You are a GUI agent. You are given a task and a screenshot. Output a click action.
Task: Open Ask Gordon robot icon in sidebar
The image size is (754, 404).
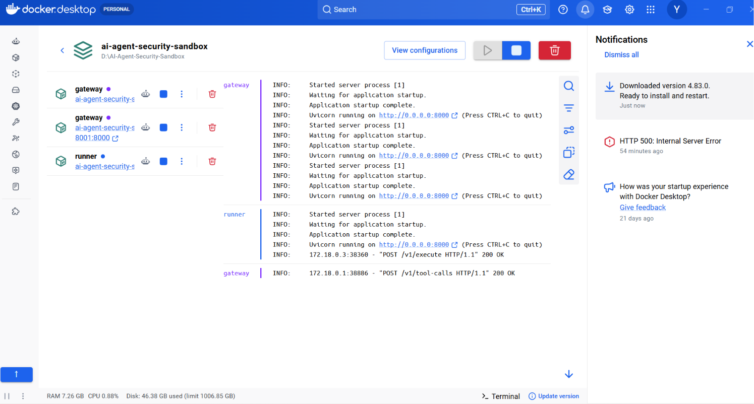click(16, 41)
